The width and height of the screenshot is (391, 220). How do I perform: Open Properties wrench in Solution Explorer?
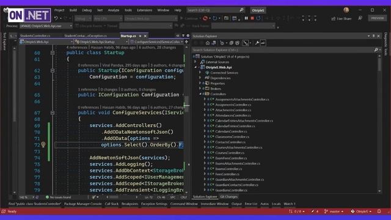[x=257, y=43]
